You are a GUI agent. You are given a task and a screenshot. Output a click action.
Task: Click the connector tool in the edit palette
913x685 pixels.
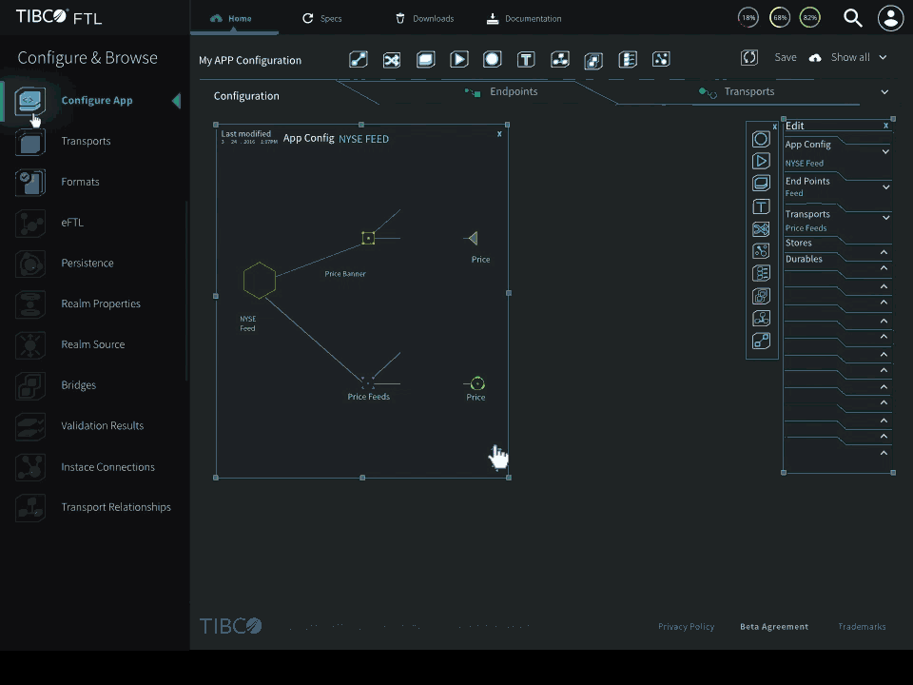[x=761, y=341]
